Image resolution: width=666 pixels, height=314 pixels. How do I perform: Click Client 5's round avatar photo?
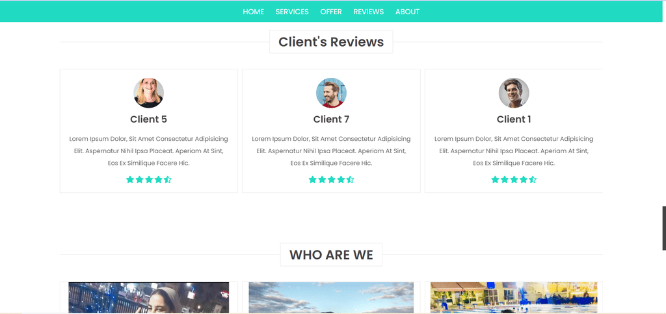click(x=149, y=93)
